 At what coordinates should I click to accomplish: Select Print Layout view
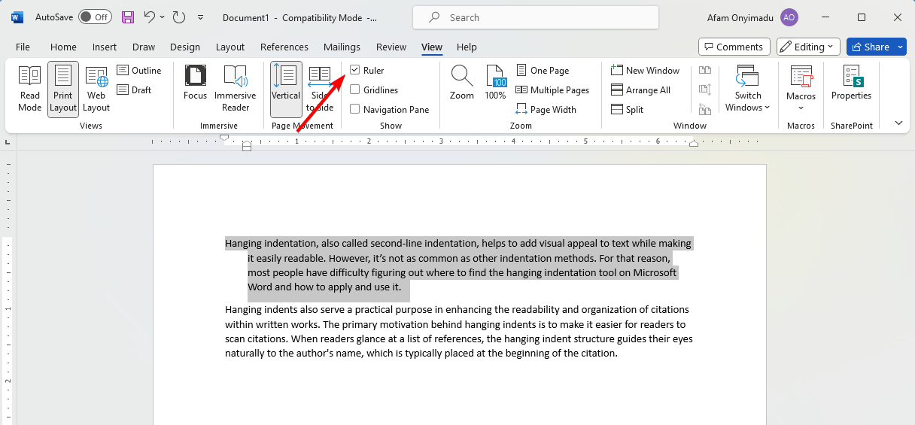(63, 88)
